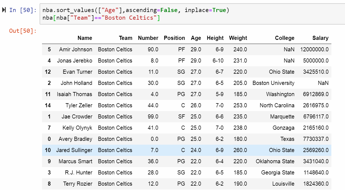Click salary value 2165160.0
This screenshot has height=190, width=345.
click(316, 128)
